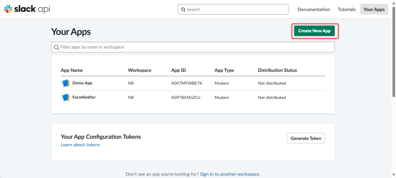The image size is (396, 178).
Task: Click the App ID column header
Action: 179,70
